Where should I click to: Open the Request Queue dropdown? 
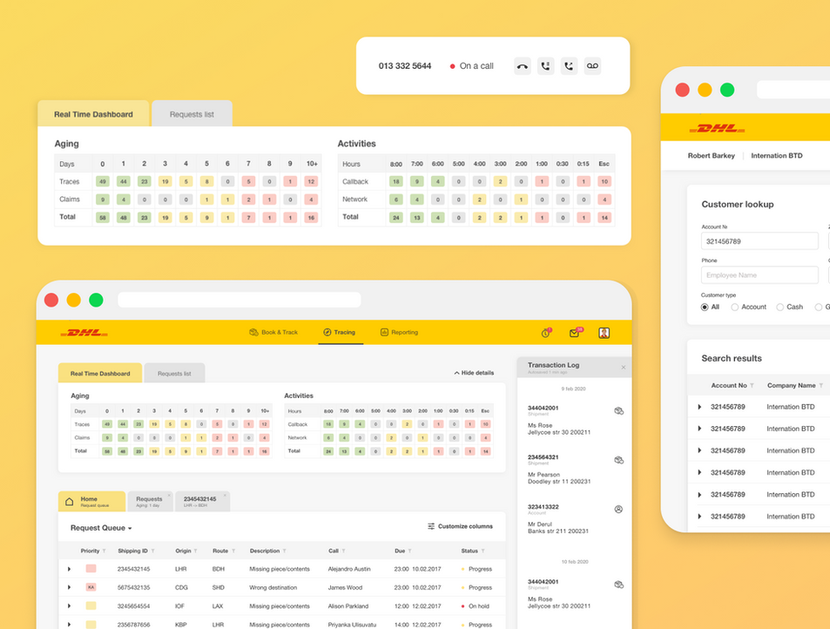[x=98, y=527]
